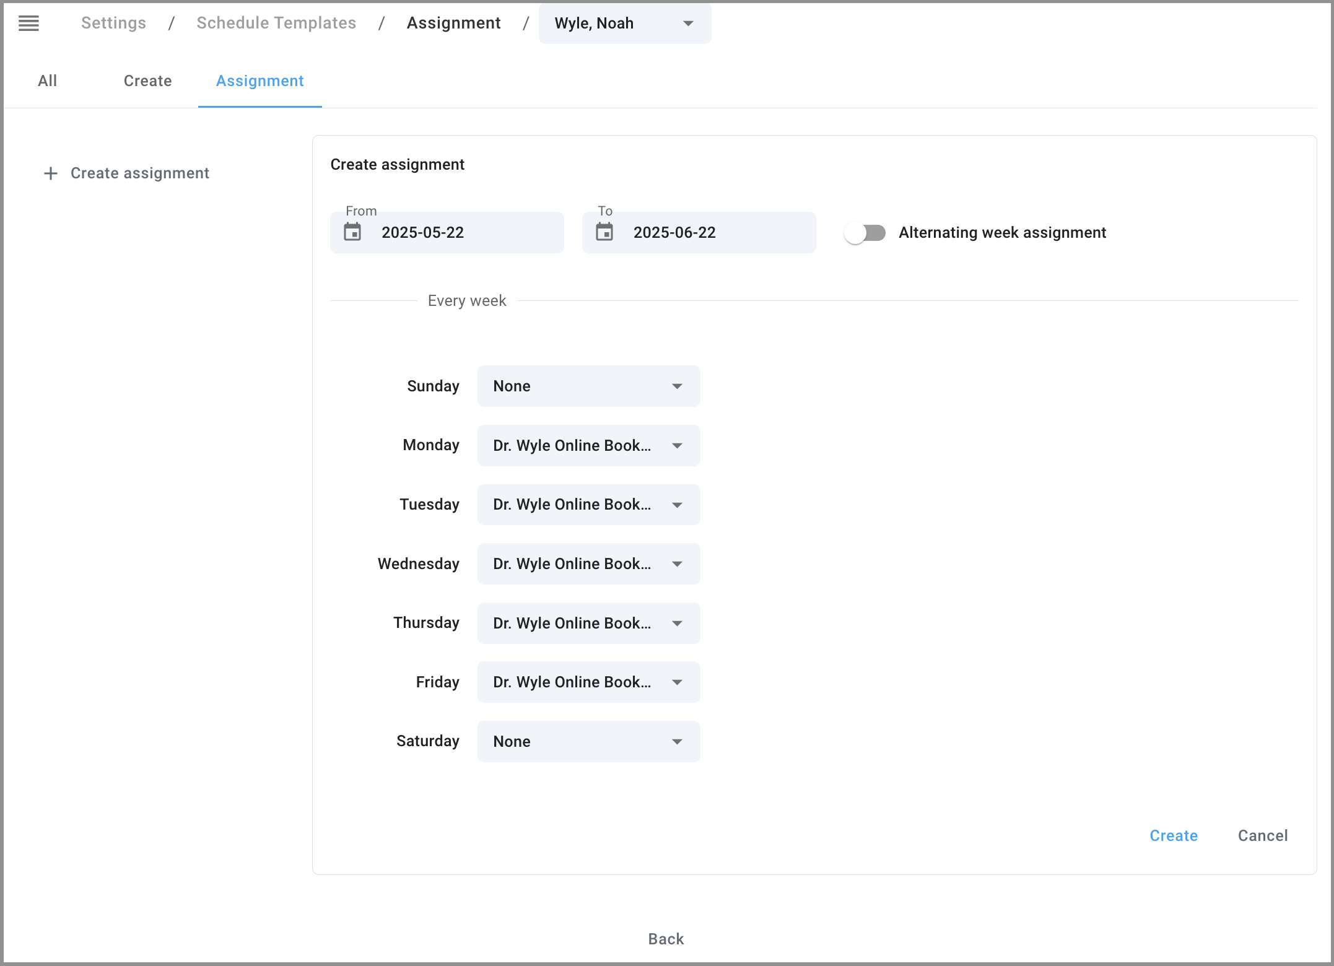Open the Tuesday template dropdown
The image size is (1334, 966).
tap(588, 505)
